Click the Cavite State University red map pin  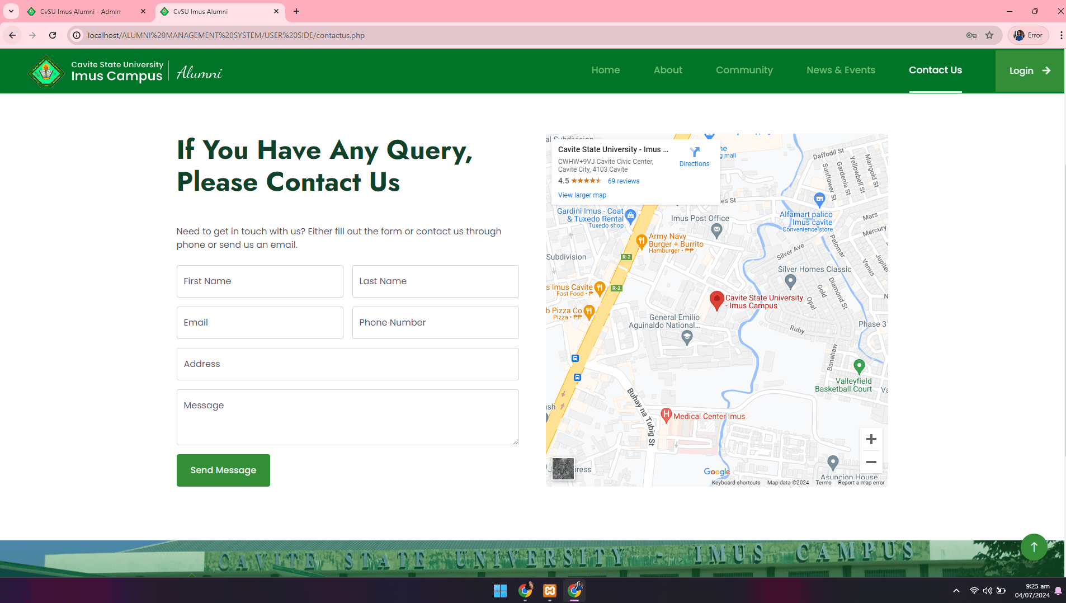click(x=716, y=300)
